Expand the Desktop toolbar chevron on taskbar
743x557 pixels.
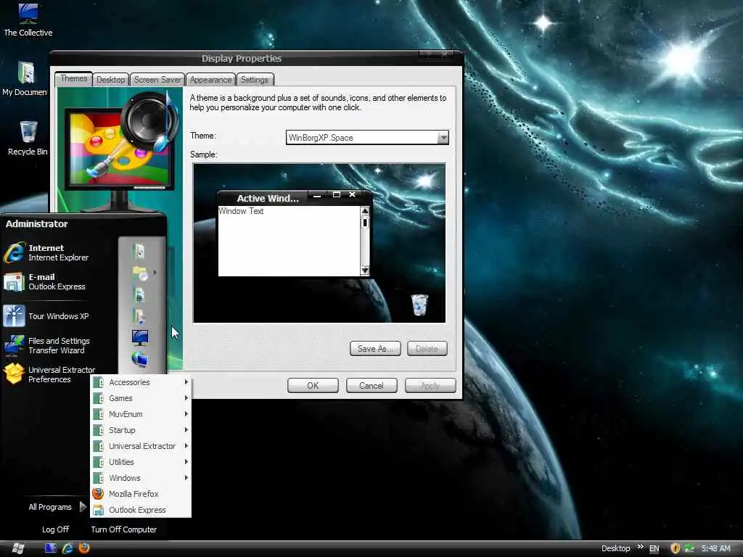click(641, 547)
